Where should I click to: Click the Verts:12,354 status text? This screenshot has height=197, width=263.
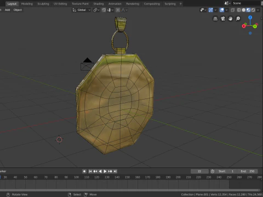pyautogui.click(x=219, y=194)
